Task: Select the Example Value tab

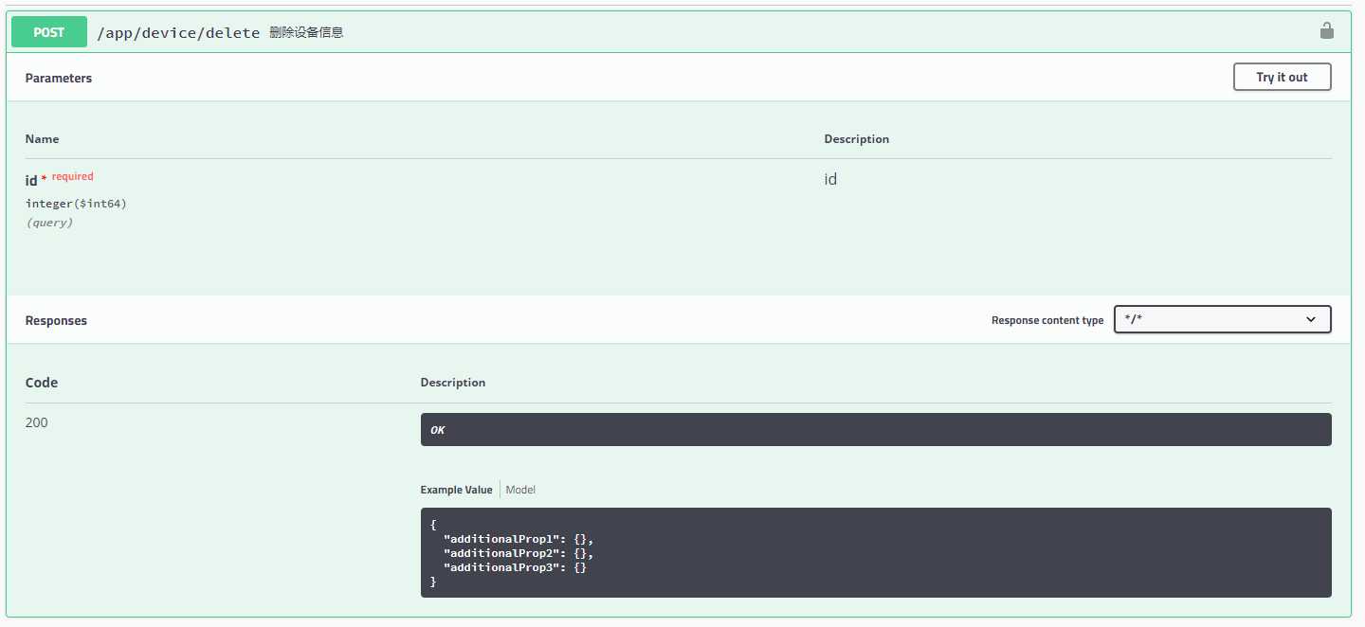Action: [456, 490]
